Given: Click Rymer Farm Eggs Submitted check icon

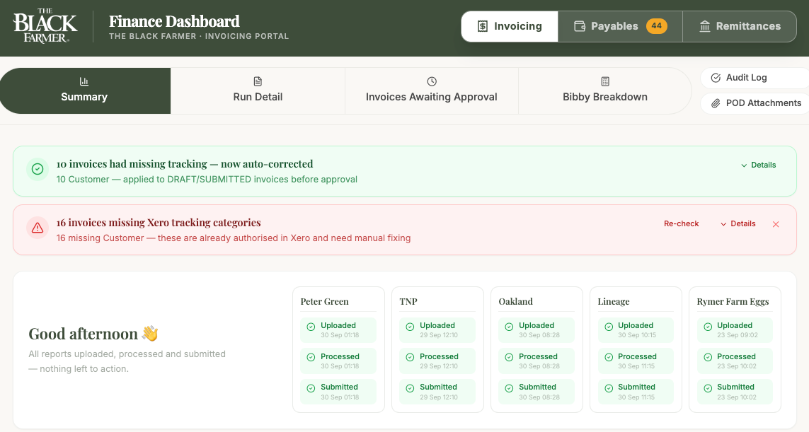Looking at the screenshot, I should coord(708,388).
